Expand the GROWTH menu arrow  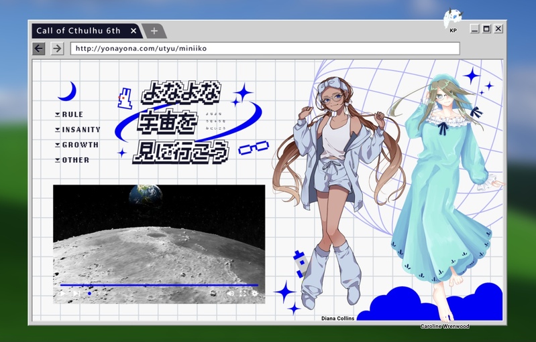[58, 145]
